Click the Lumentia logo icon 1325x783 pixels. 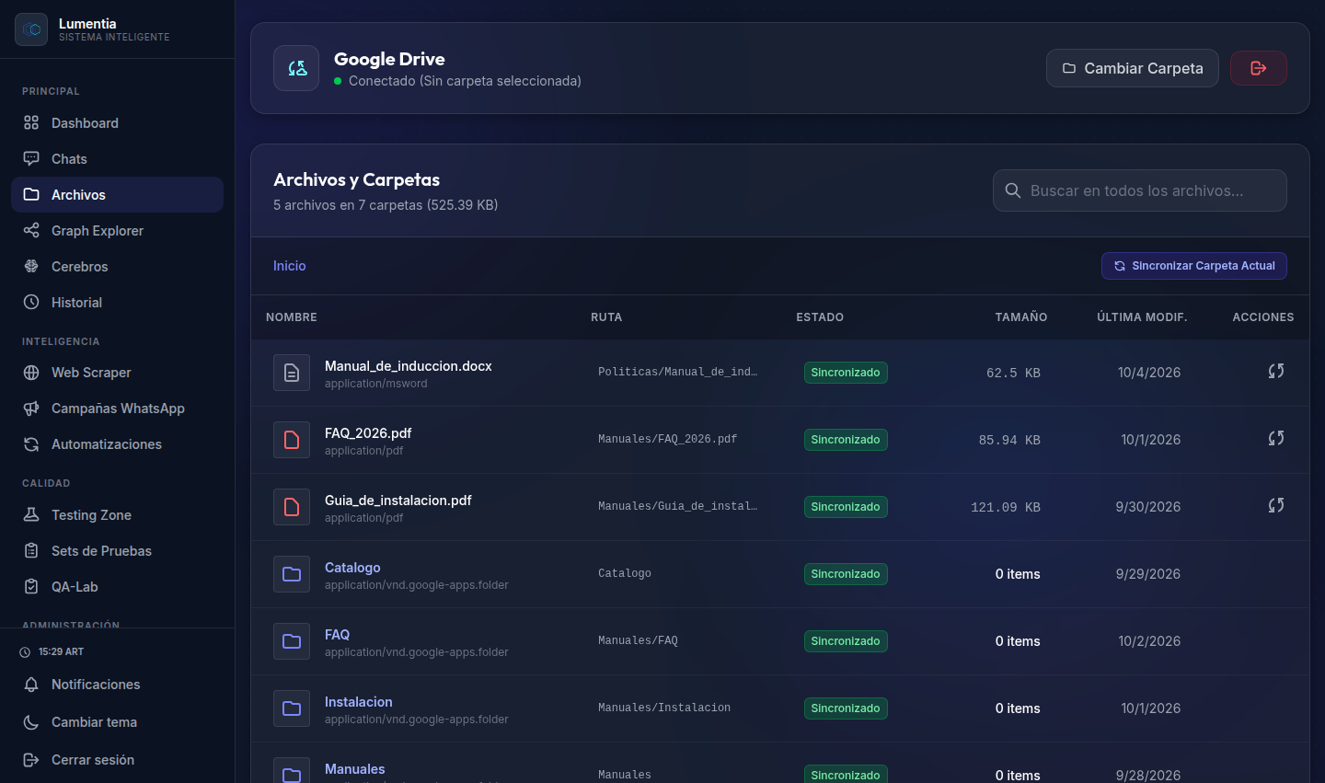tap(31, 29)
